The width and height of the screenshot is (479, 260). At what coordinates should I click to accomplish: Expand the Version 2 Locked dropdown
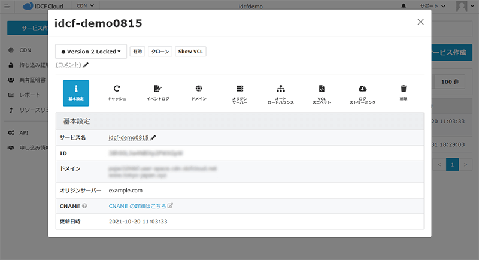[91, 52]
